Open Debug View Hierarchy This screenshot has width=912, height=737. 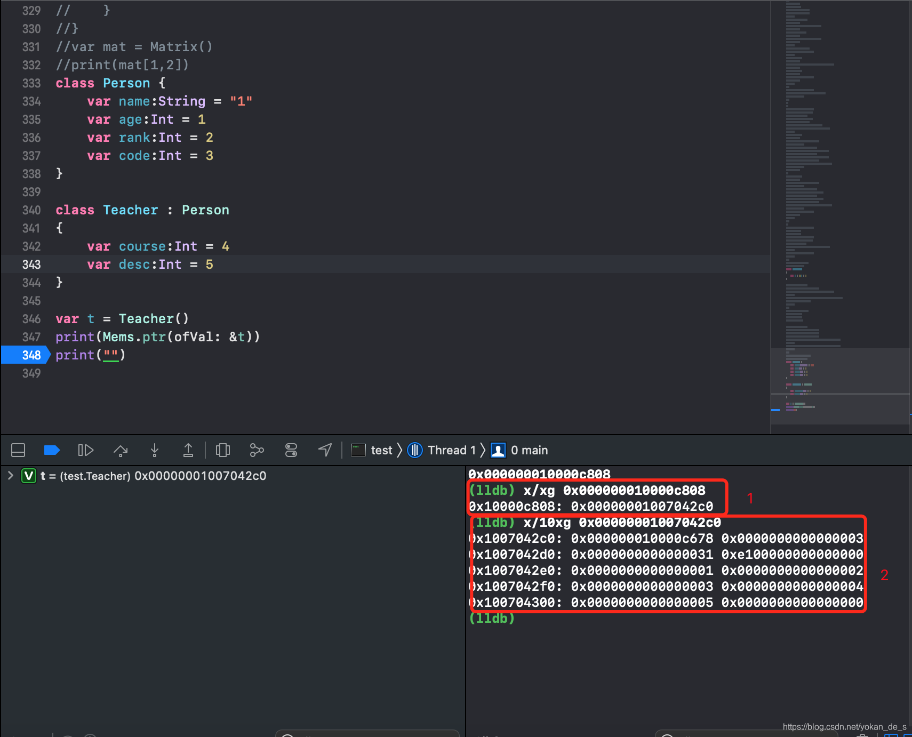[223, 450]
